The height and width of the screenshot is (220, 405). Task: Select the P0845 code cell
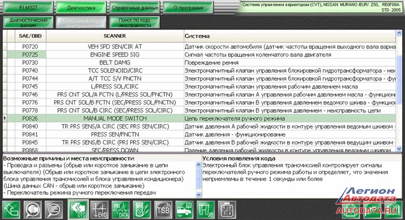point(30,143)
